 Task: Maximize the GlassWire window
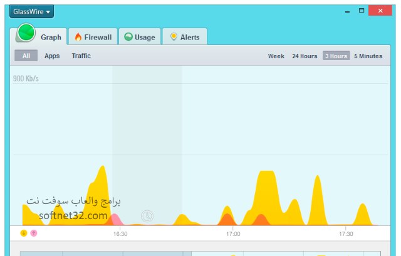click(362, 11)
